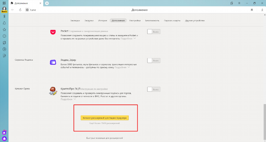Open history clock icon in sidebar
The width and height of the screenshot is (266, 142).
click(x=4, y=36)
